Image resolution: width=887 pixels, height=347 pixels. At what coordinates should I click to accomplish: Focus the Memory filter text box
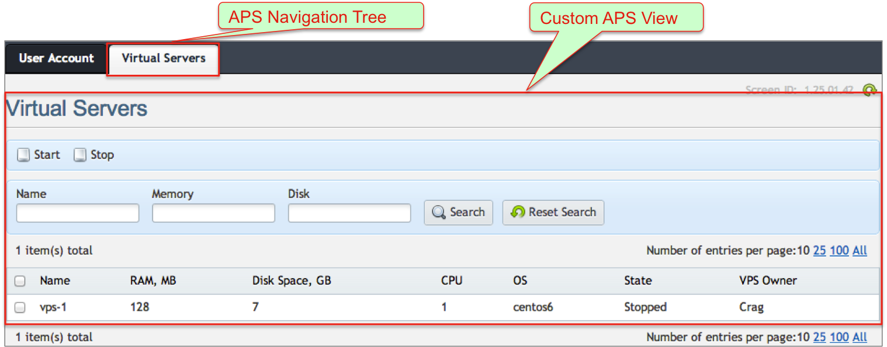[213, 213]
